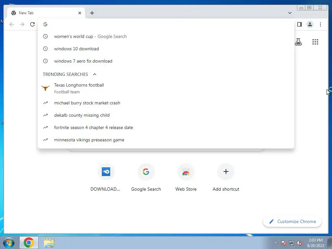The width and height of the screenshot is (332, 249).
Task: Open the Google Search shortcut tile
Action: tap(146, 177)
